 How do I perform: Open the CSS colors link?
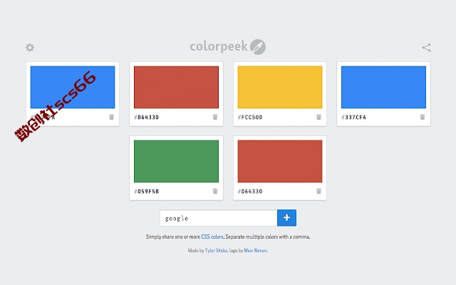tap(212, 237)
